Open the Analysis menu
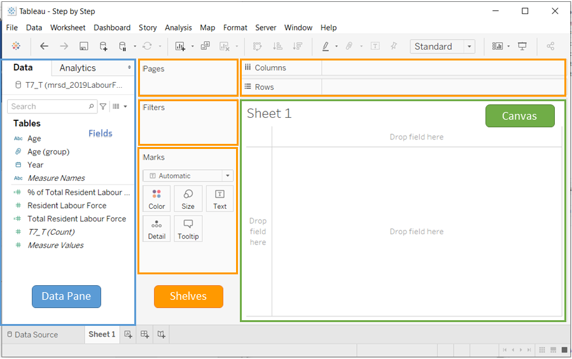 tap(178, 28)
